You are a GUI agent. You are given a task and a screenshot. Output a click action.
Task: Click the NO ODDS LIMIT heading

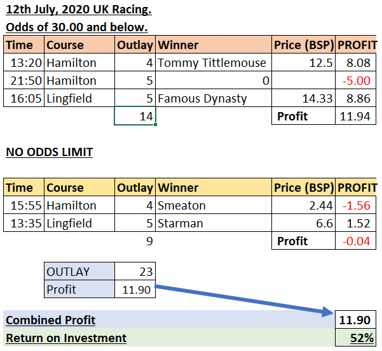50,152
